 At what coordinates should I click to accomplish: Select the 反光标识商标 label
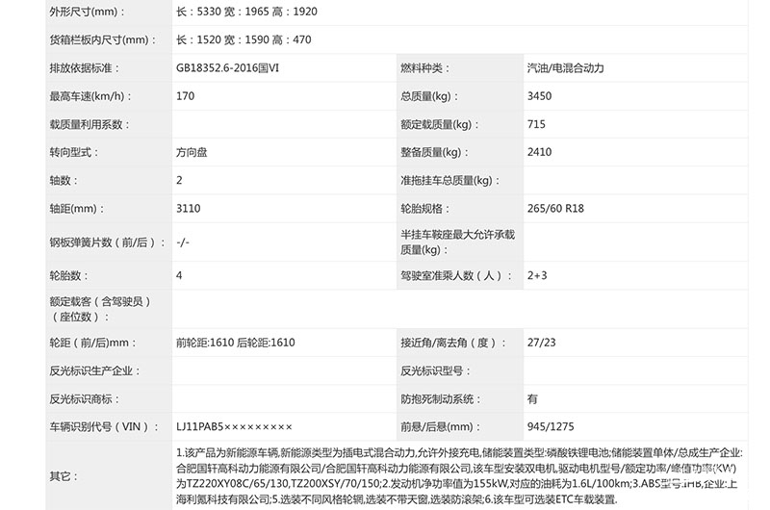point(85,399)
